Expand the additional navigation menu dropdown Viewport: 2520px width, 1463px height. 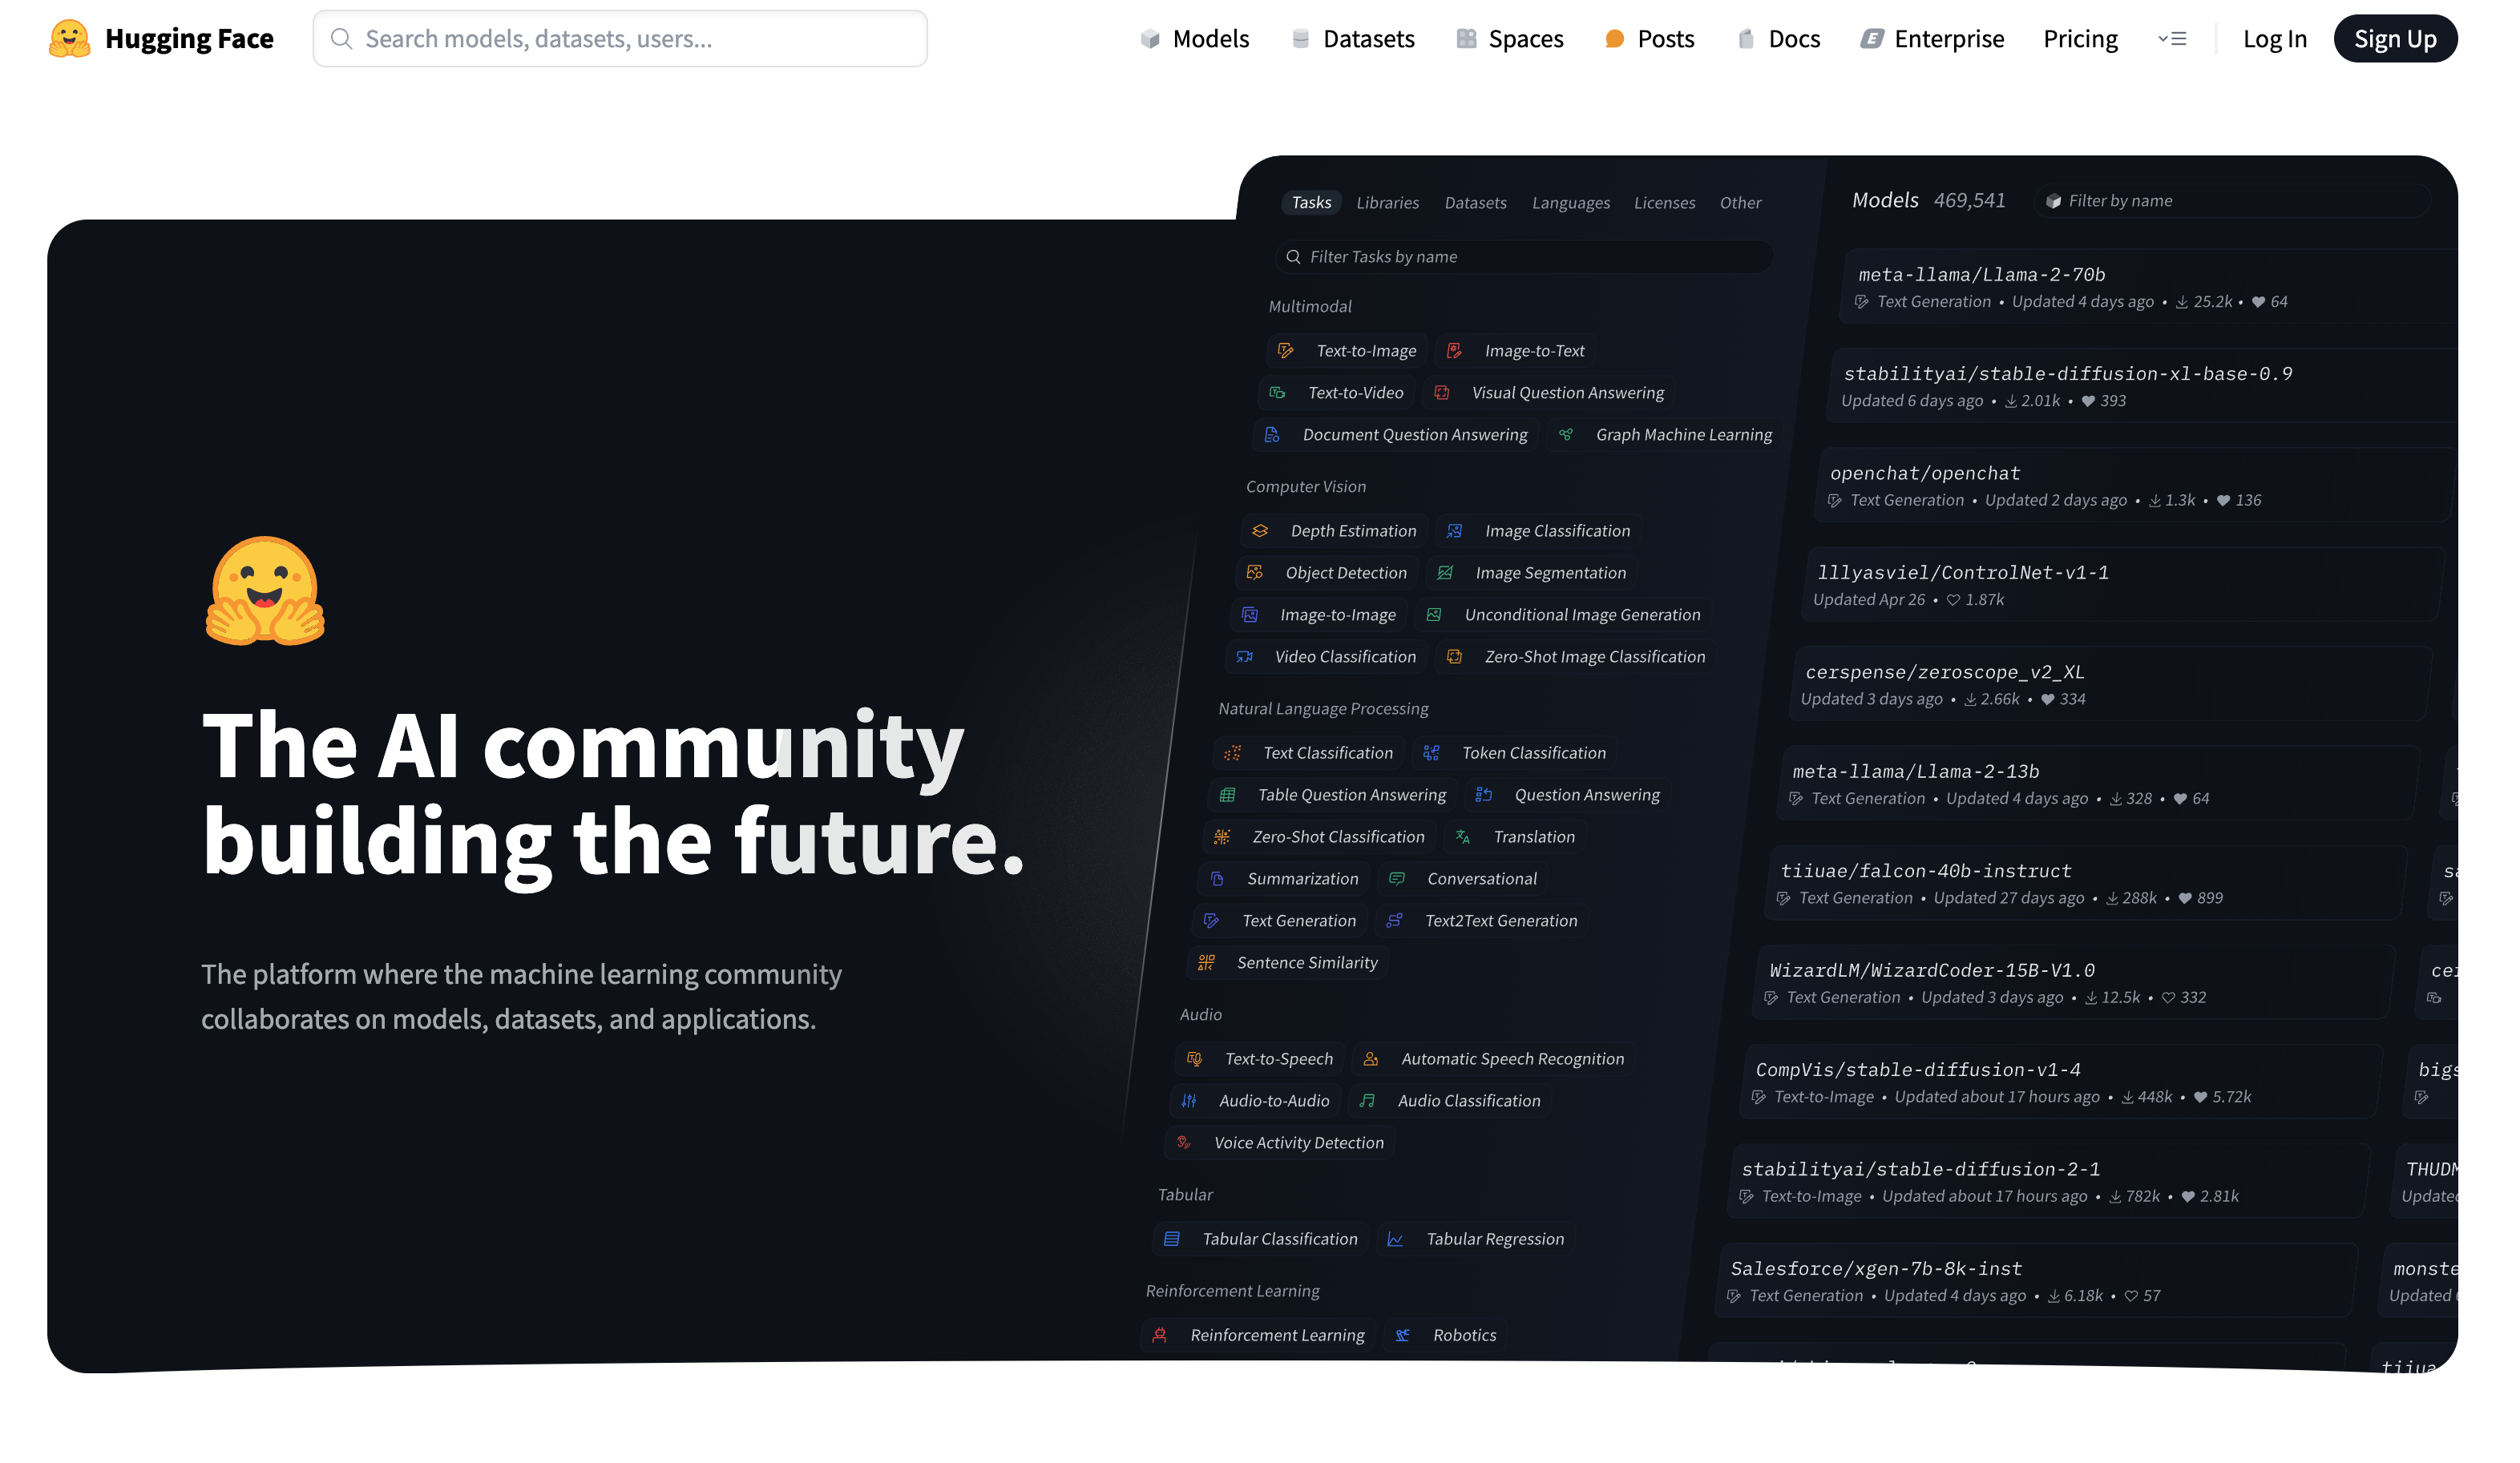(x=2172, y=39)
